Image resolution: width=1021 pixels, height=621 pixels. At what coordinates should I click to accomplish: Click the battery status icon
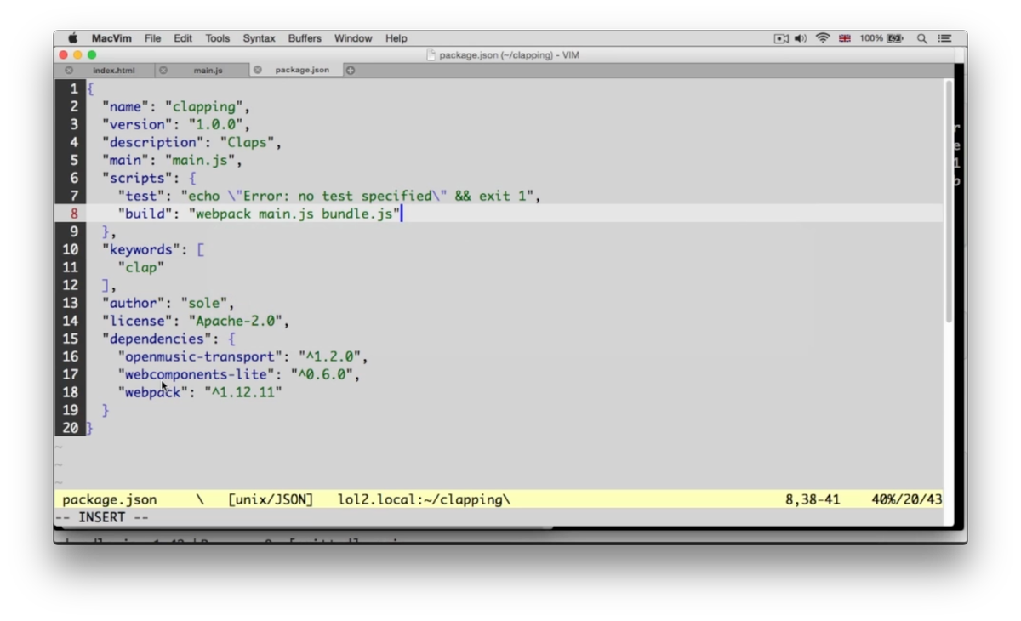[x=895, y=38]
